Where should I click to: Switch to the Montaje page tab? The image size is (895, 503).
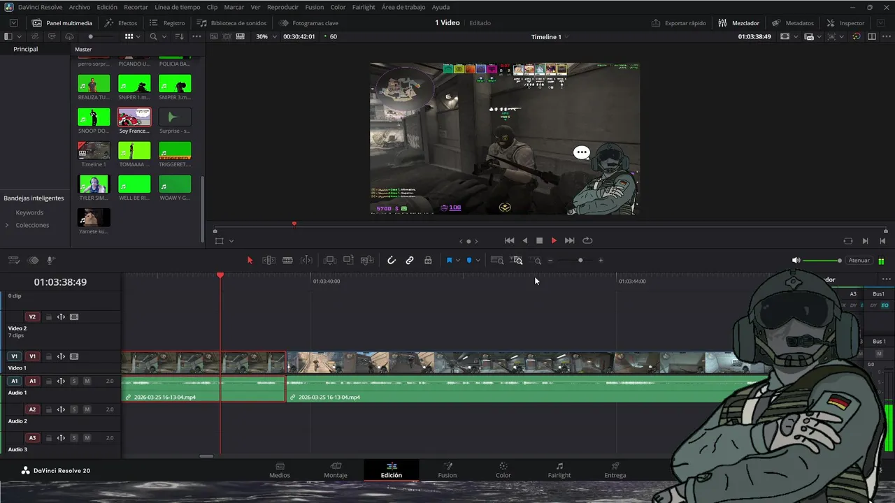[336, 470]
